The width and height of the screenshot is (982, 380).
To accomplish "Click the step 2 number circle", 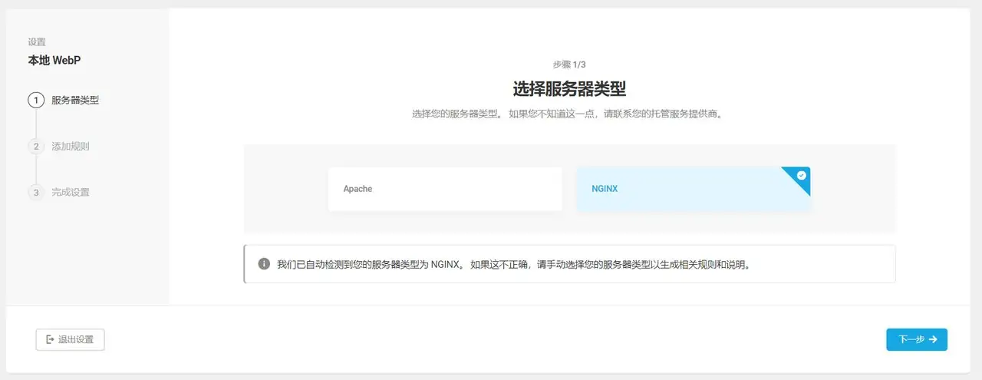I will click(x=36, y=146).
